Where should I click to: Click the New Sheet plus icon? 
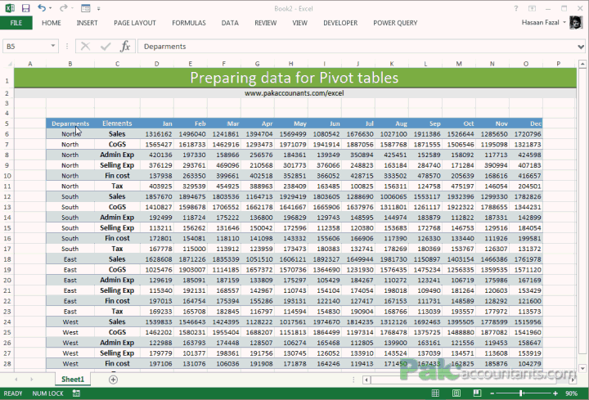pos(113,380)
